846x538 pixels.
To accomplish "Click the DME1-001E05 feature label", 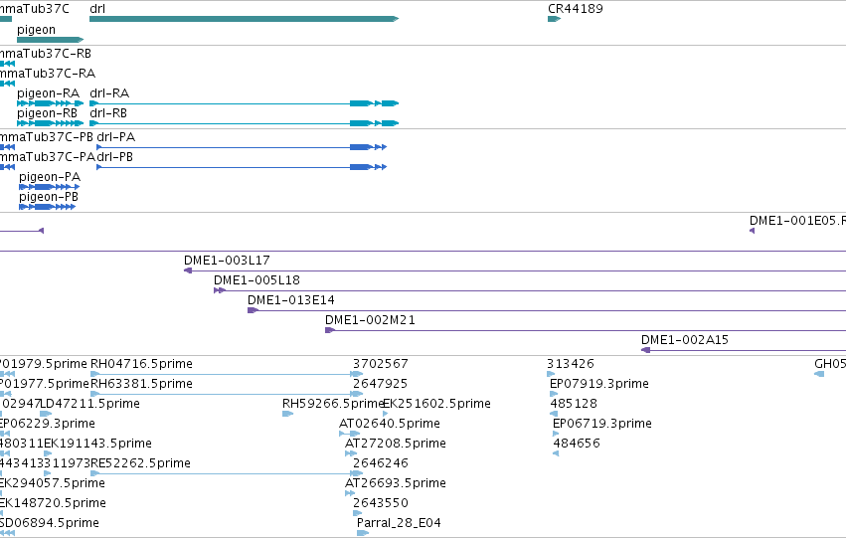I will 797,221.
